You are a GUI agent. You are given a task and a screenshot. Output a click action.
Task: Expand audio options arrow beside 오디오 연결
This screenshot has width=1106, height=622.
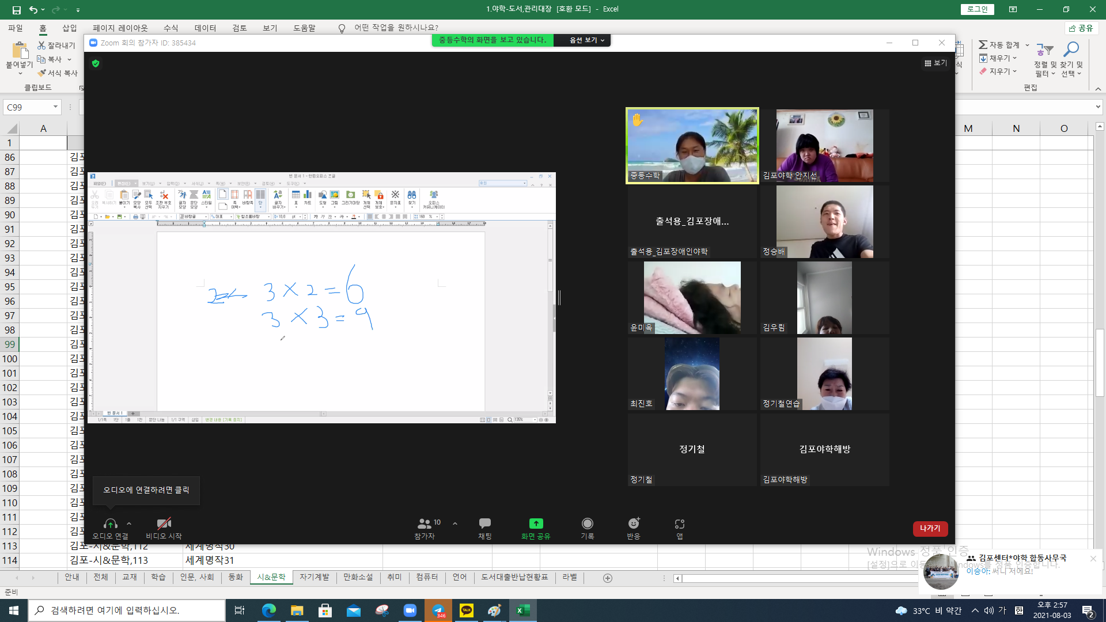pyautogui.click(x=129, y=524)
